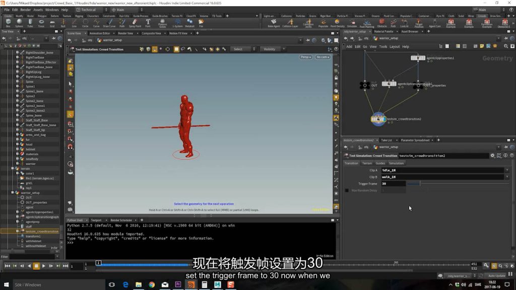Toggle checkbox beside agentclipproperties1 in tree
Screen dimensions: 516x290
(x=18, y=212)
